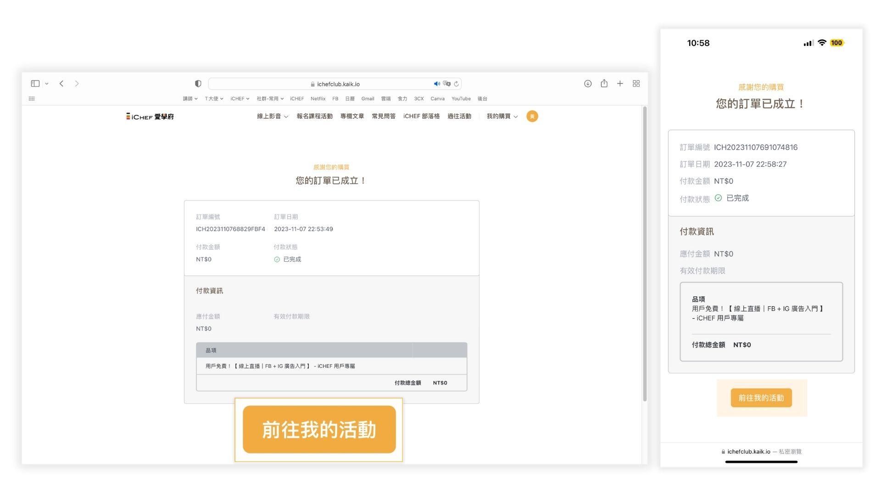Image resolution: width=881 pixels, height=496 pixels.
Task: Click the orange user avatar circle
Action: (x=532, y=117)
